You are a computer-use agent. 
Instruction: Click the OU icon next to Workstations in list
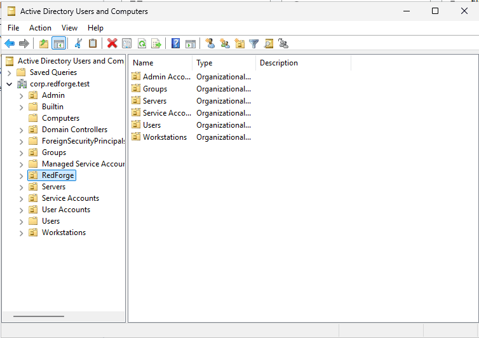coord(136,137)
